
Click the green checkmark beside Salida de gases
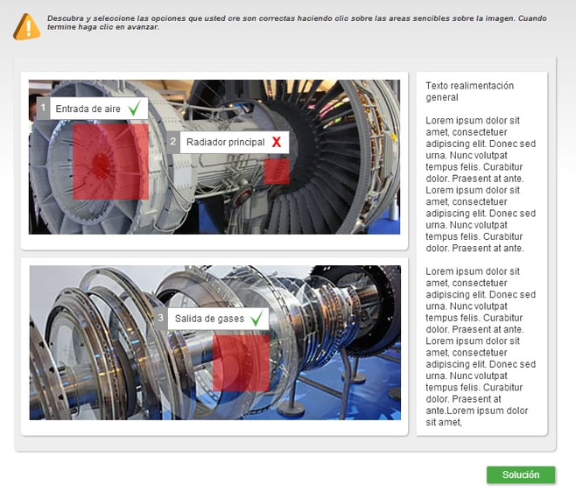coord(256,319)
